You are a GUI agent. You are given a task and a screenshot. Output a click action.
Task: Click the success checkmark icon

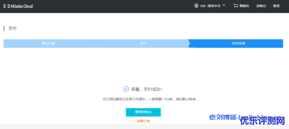click(x=126, y=89)
